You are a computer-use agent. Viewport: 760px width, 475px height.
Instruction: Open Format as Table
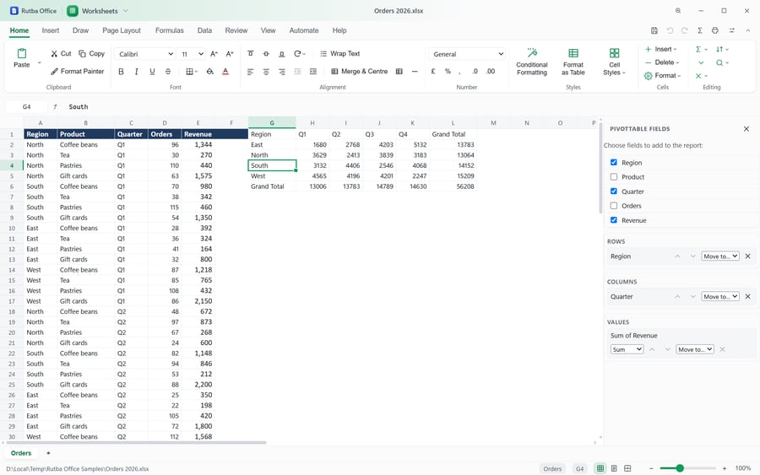(x=573, y=62)
